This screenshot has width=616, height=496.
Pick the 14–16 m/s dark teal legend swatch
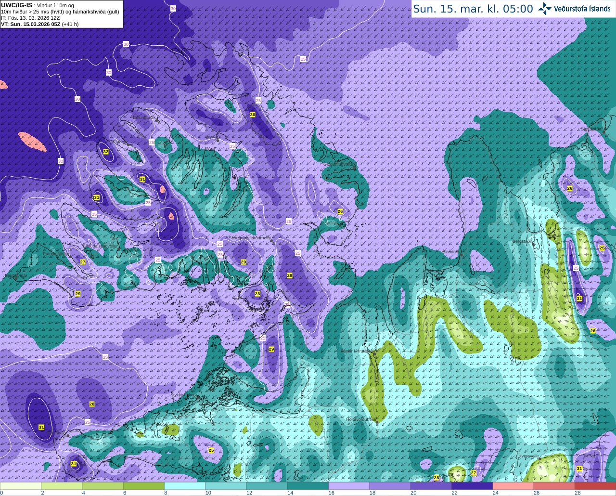point(308,486)
